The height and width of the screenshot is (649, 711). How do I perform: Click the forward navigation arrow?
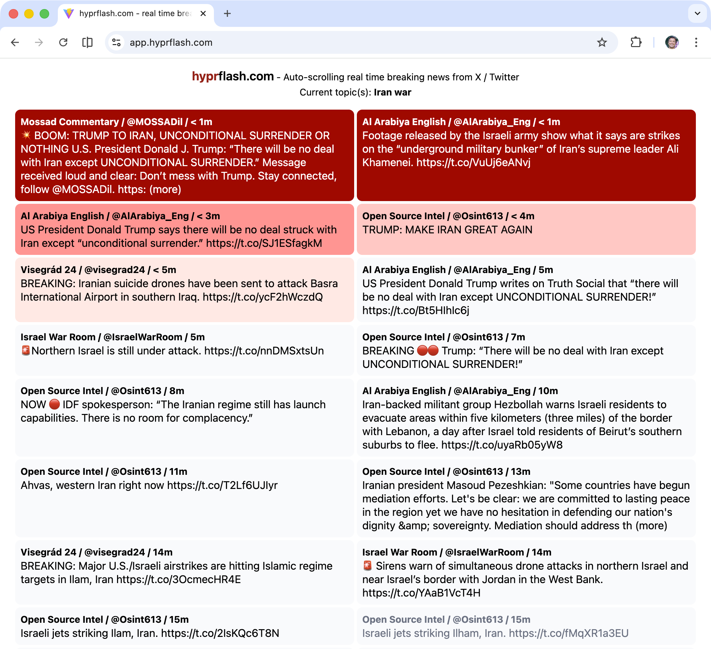point(39,42)
